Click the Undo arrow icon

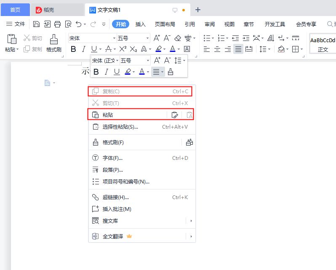tap(79, 24)
